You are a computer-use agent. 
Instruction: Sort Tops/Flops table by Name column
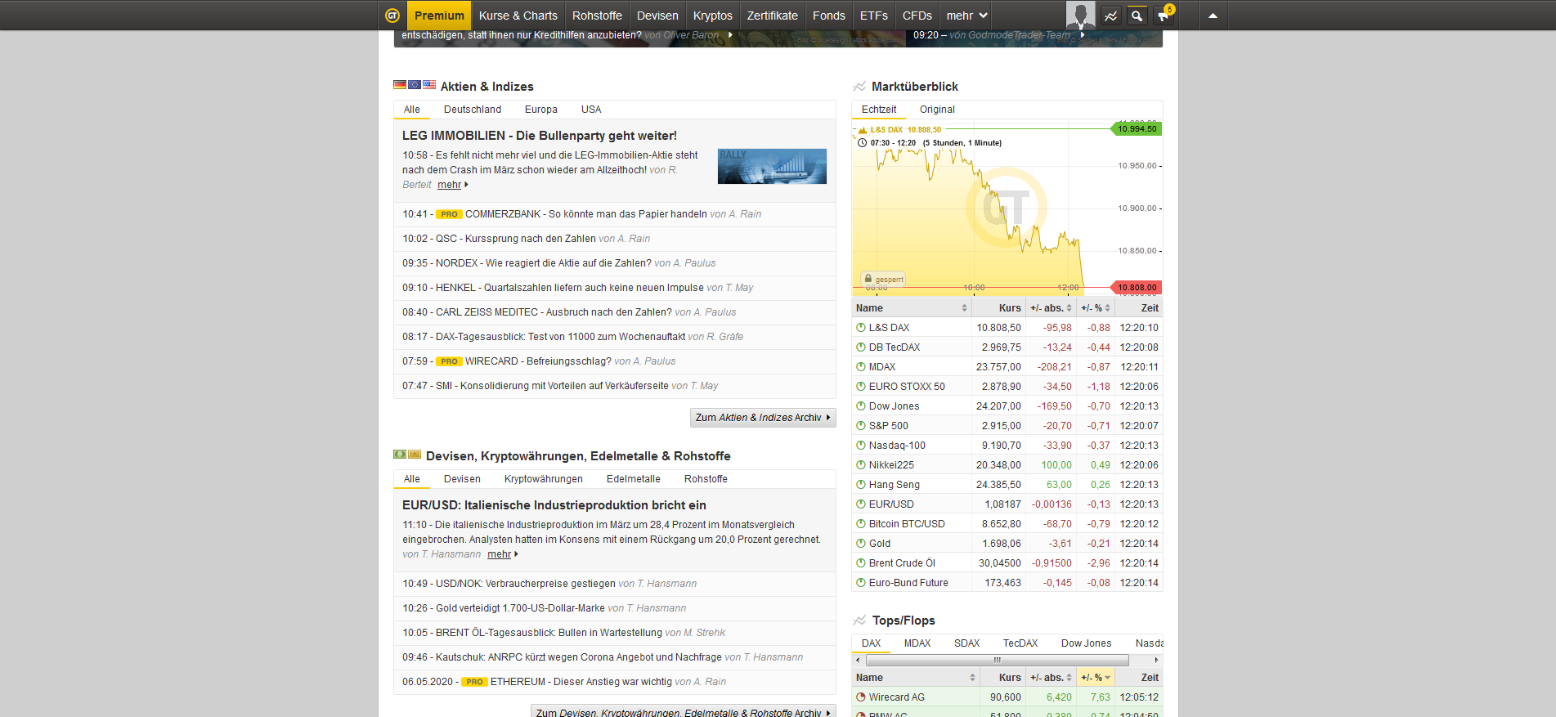(x=915, y=677)
